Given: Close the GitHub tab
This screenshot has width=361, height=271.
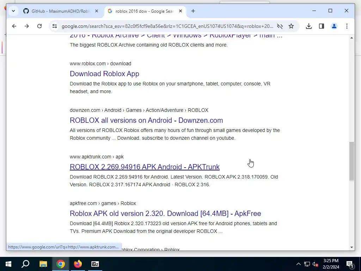Looking at the screenshot, I should (x=97, y=11).
